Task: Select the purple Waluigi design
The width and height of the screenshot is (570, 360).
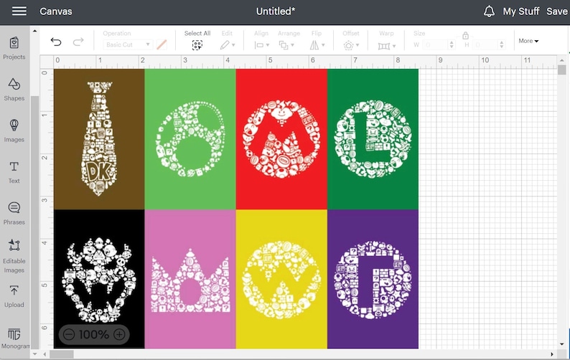Action: [373, 279]
